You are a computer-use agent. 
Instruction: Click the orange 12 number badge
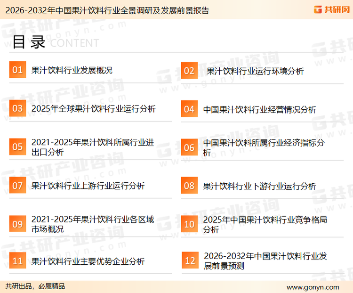190,260
